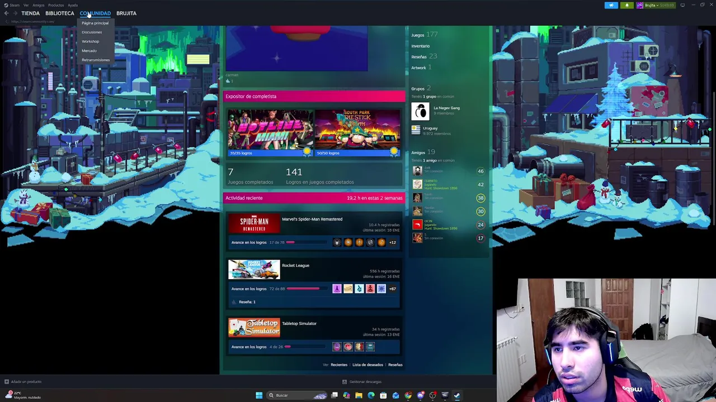
Task: Open Microsoft Edge from the taskbar
Action: pos(371,395)
